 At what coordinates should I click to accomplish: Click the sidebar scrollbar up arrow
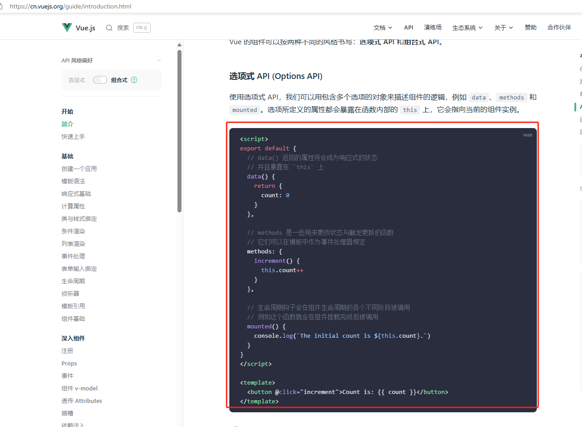179,45
